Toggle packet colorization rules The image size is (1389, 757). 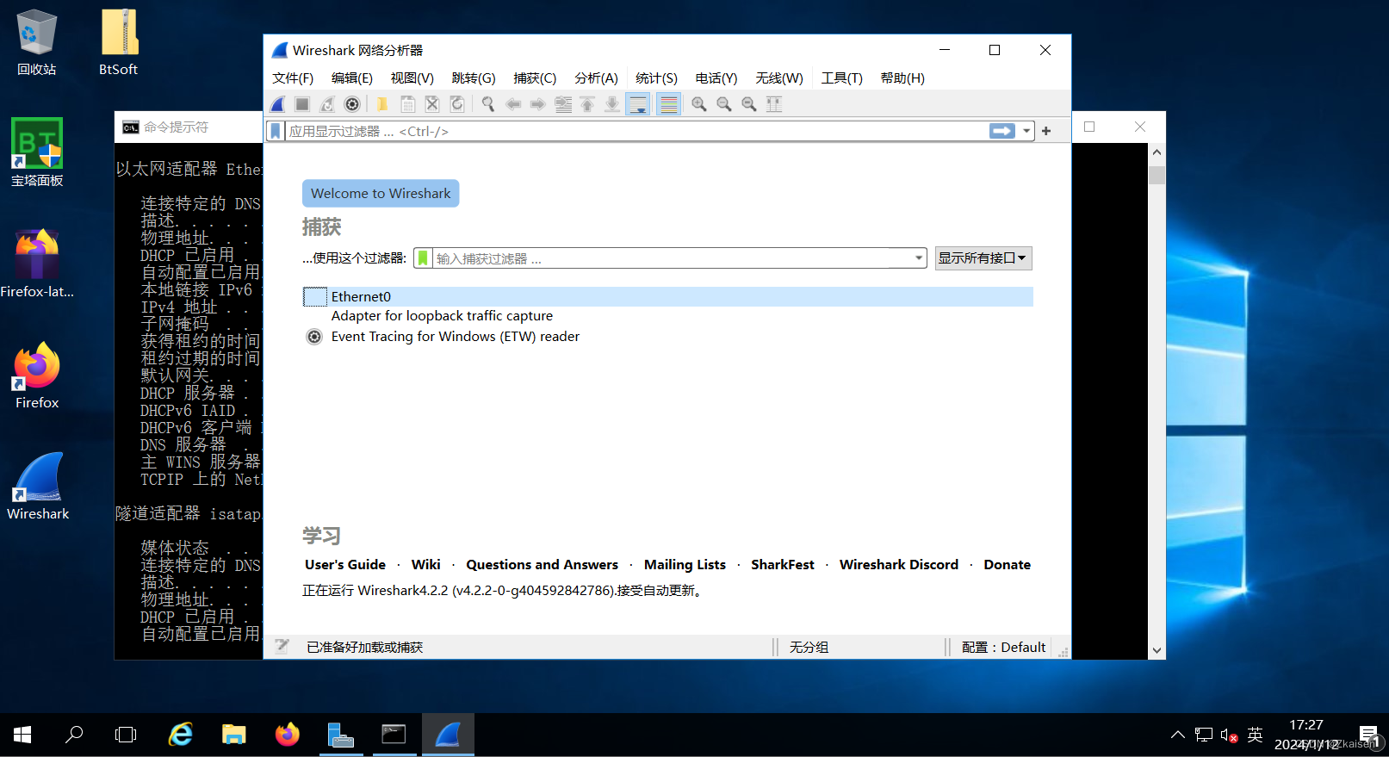(668, 104)
